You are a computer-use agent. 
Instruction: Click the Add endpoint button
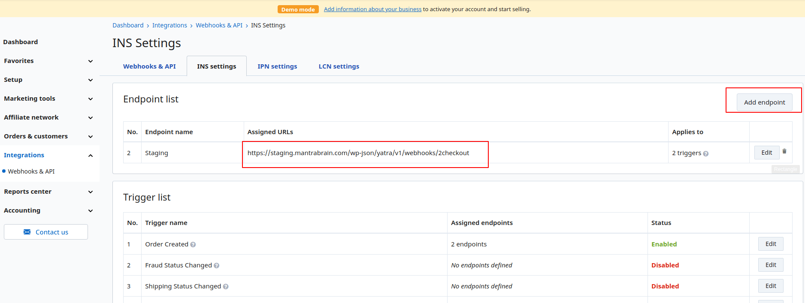(765, 102)
